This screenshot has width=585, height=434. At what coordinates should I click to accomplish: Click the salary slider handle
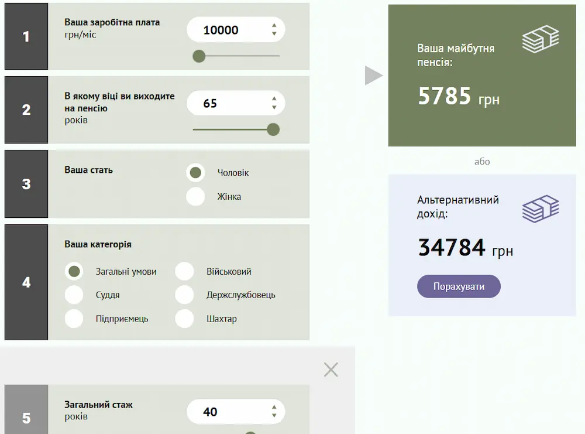[199, 56]
